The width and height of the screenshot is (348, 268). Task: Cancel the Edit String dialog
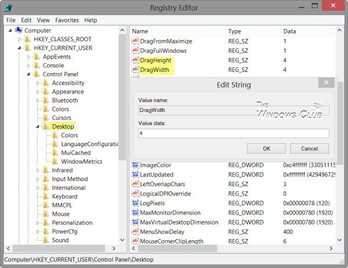309,149
